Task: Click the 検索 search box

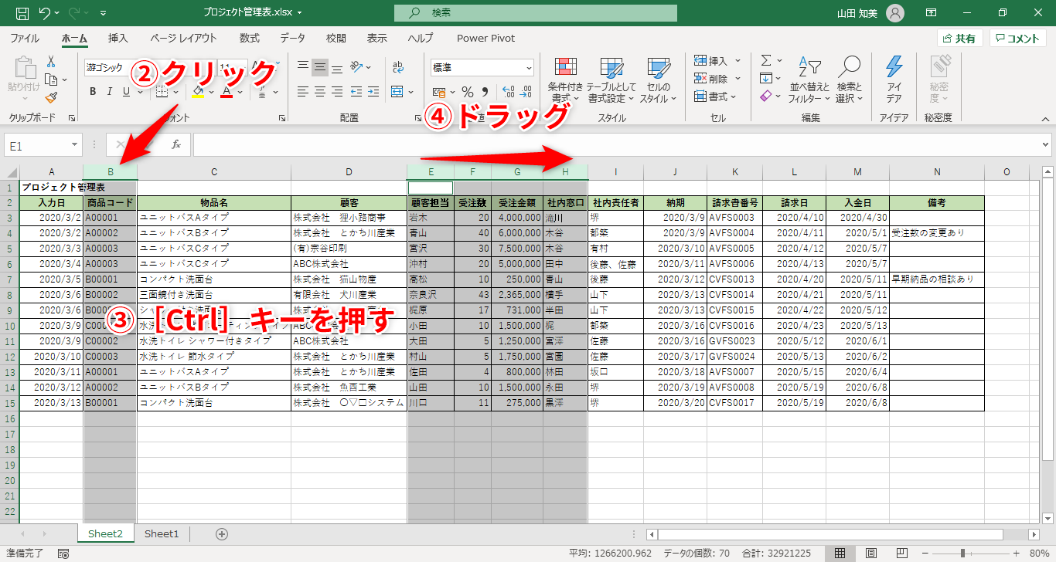Action: pyautogui.click(x=535, y=13)
